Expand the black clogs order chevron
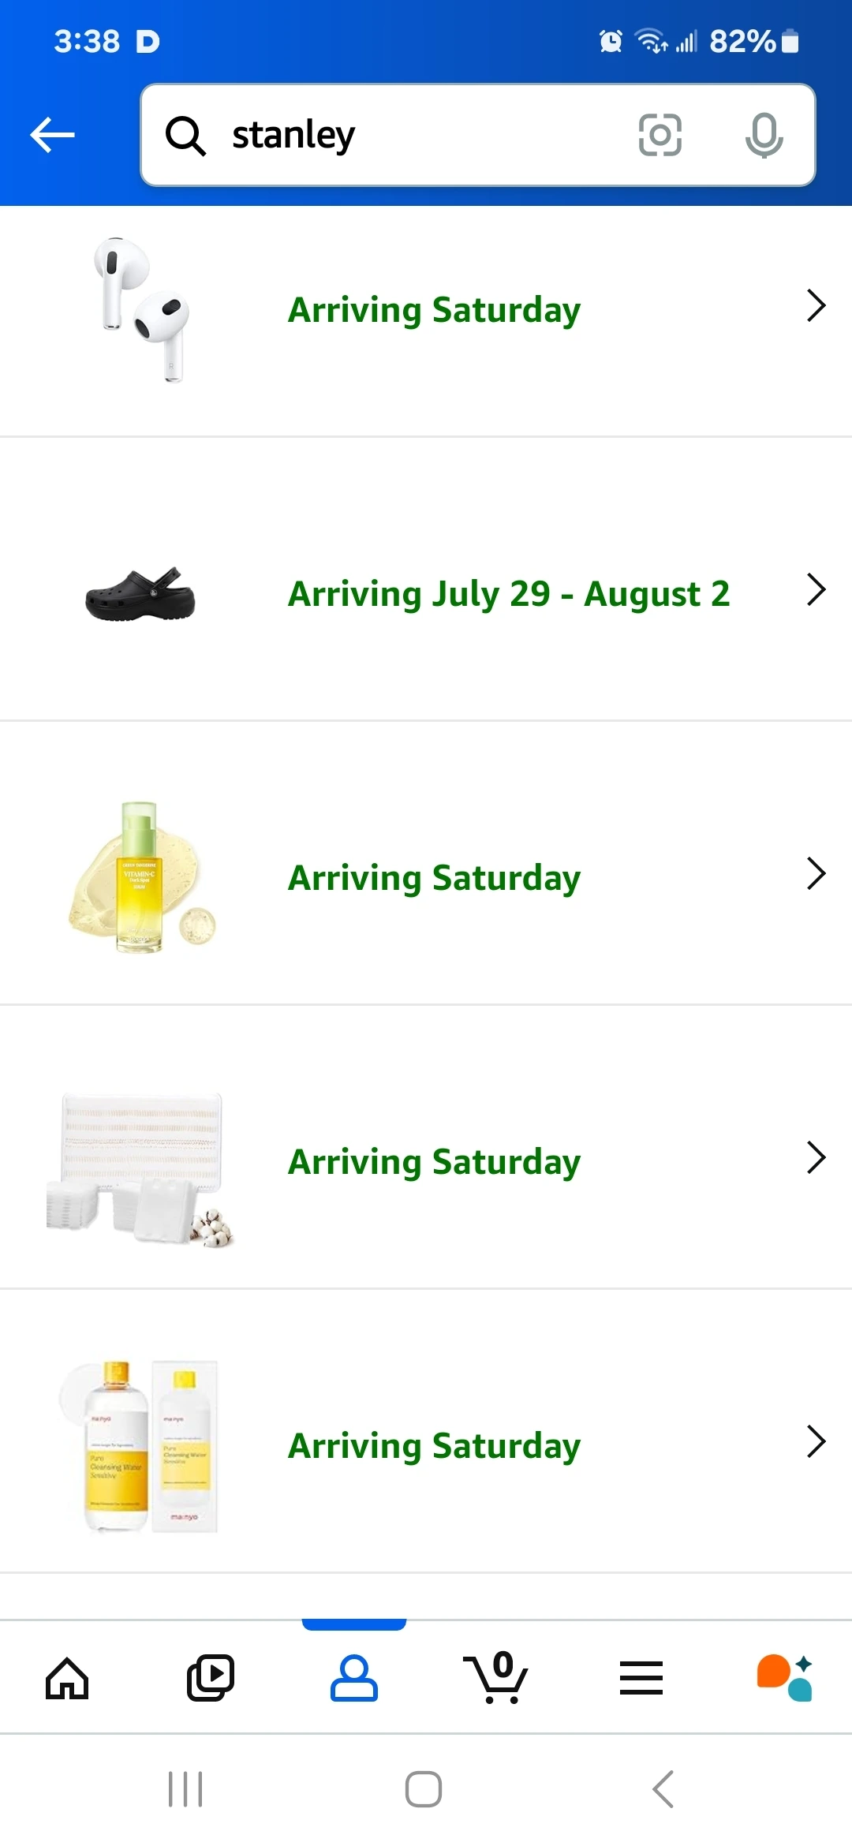The width and height of the screenshot is (852, 1846). pyautogui.click(x=816, y=589)
